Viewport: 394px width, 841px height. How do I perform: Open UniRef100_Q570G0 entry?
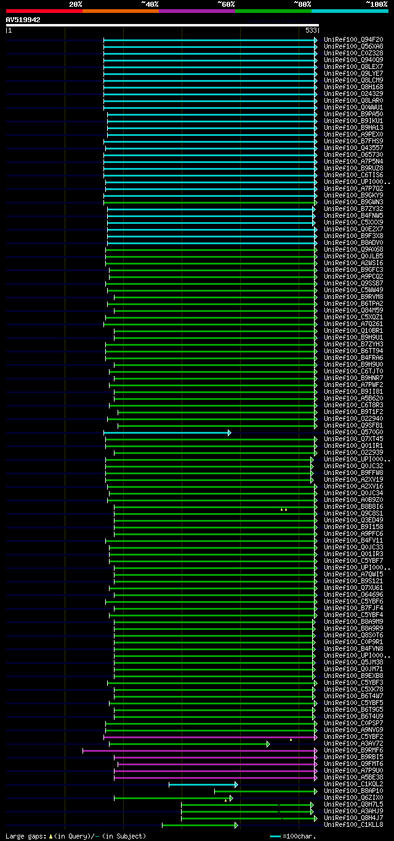pyautogui.click(x=353, y=432)
